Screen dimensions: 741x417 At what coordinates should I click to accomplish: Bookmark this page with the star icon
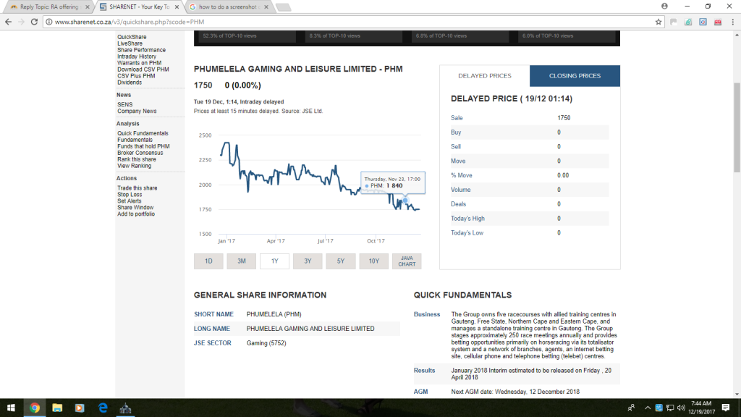[x=659, y=22]
